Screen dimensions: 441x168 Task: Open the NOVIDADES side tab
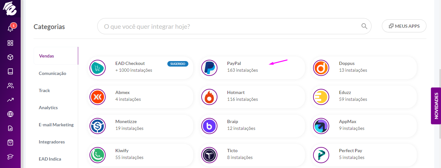tap(436, 106)
